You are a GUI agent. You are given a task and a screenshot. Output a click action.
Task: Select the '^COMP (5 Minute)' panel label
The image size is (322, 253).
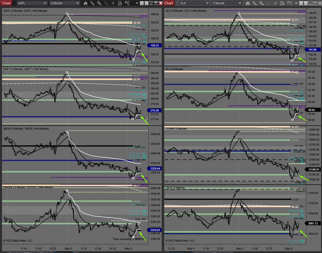click(x=176, y=129)
